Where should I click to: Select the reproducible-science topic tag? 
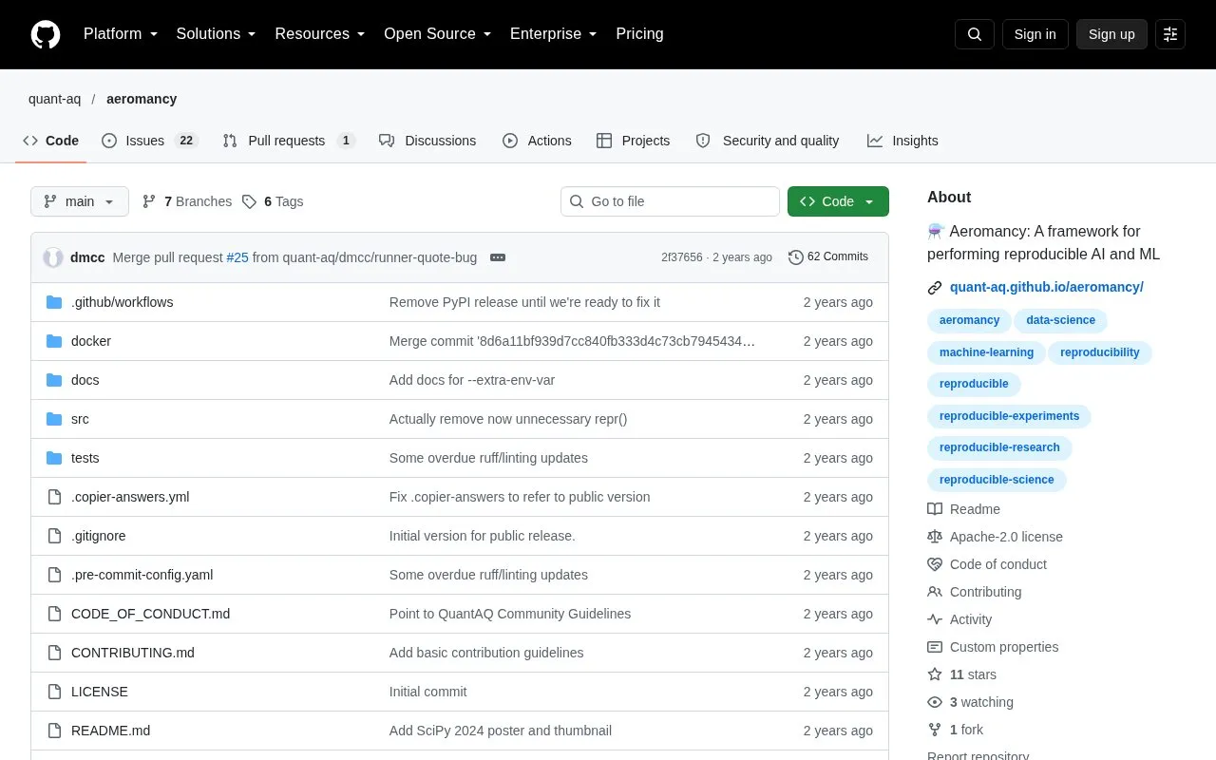point(997,480)
